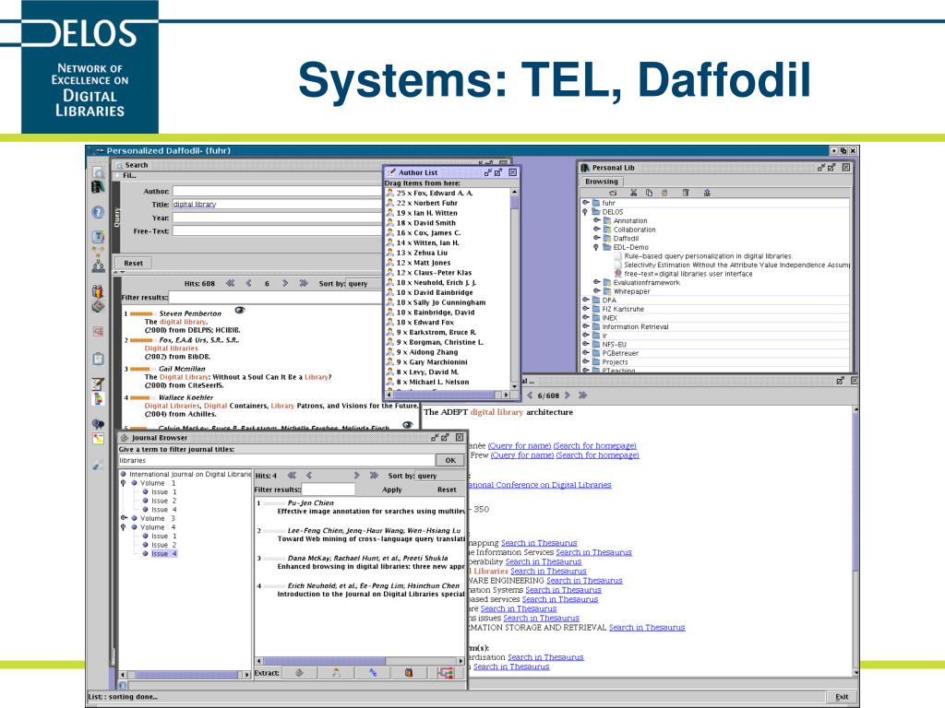Toggle the eye icon beside the Steven Pemberton result
Screen dimensions: 945x708
pyautogui.click(x=240, y=311)
